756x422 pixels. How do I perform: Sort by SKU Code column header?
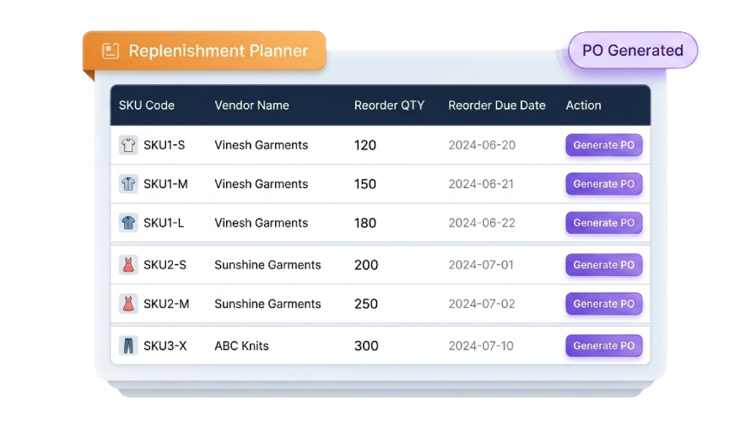point(147,105)
